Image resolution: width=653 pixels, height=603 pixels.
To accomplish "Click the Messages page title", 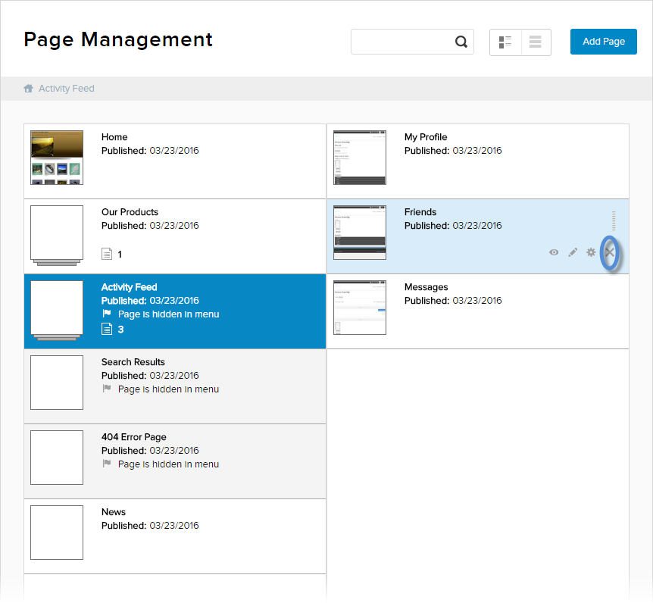I will coord(426,287).
